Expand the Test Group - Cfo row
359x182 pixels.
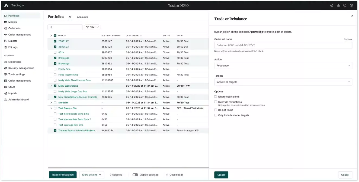coord(51,108)
